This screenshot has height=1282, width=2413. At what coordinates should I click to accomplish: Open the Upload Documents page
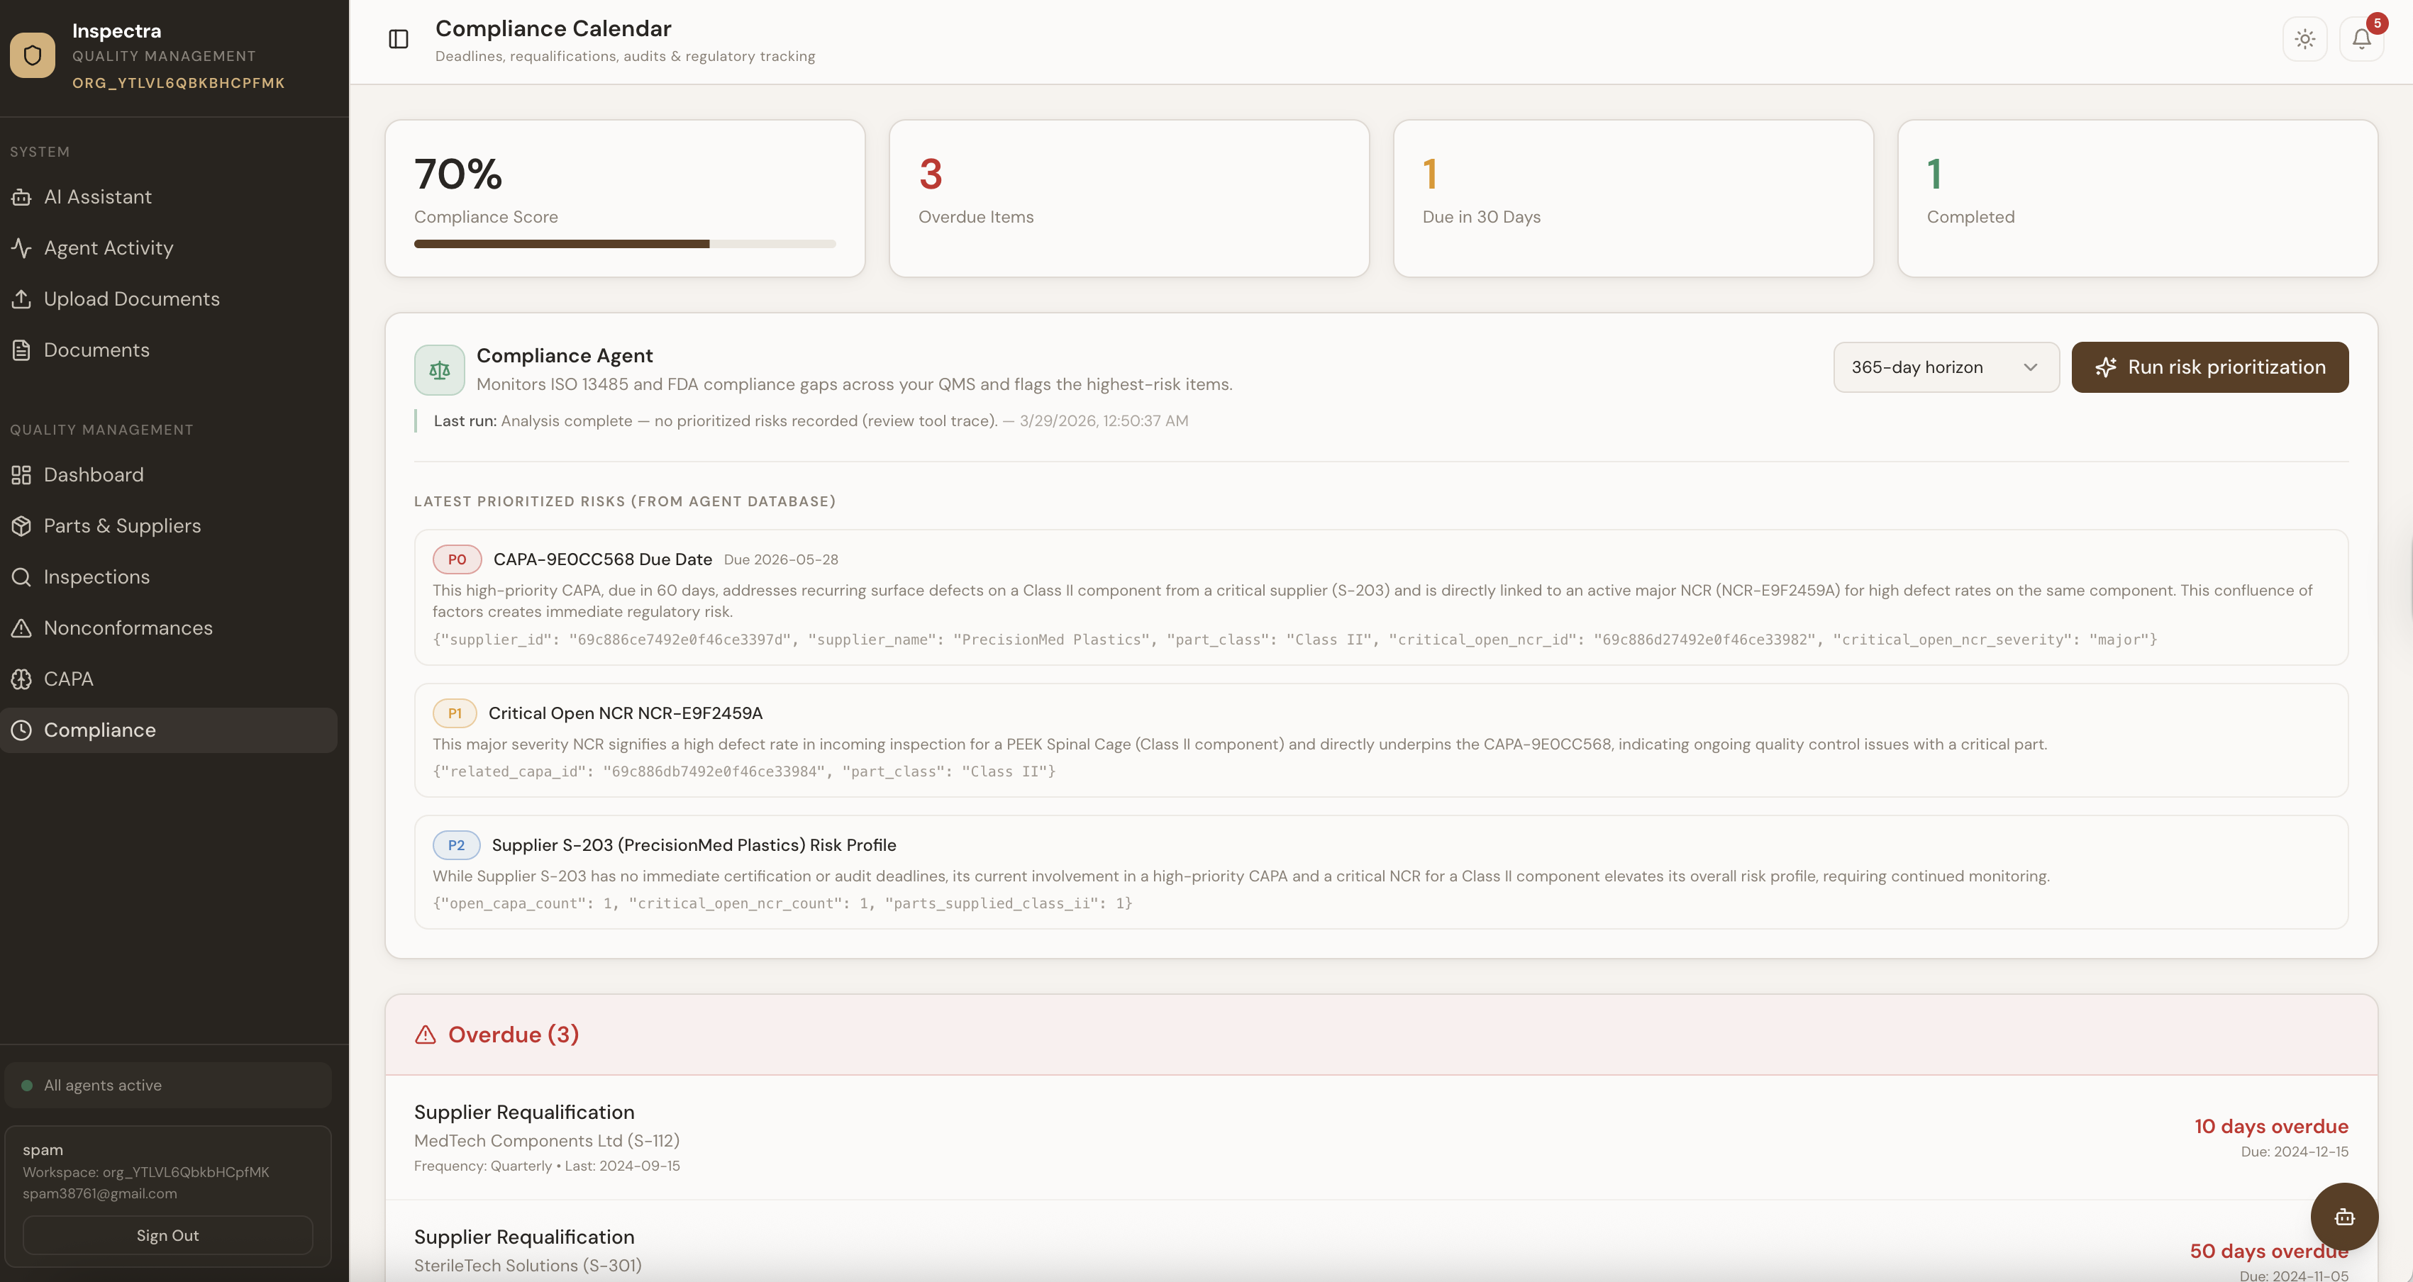(x=131, y=299)
